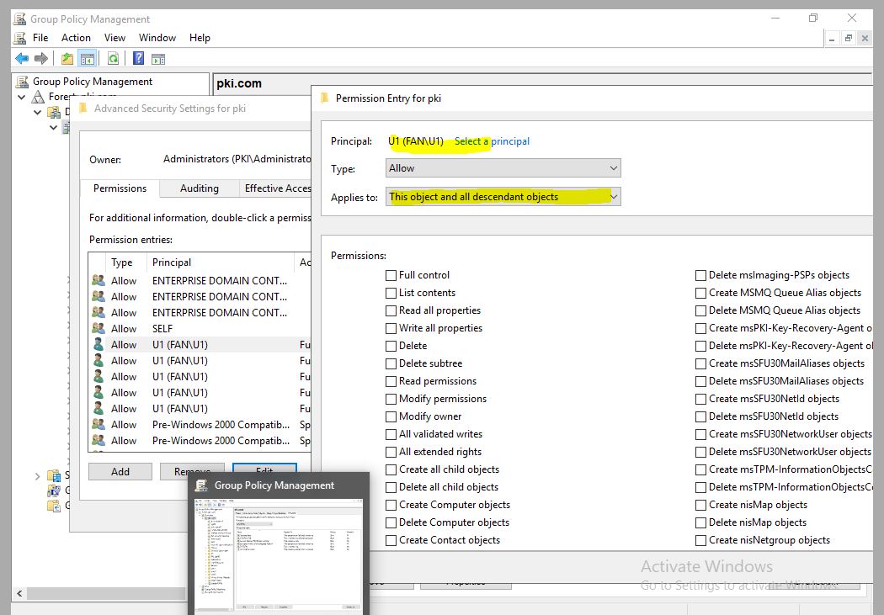884x615 pixels.
Task: Click the folder icon in the Permission Entry title bar
Action: (x=324, y=98)
